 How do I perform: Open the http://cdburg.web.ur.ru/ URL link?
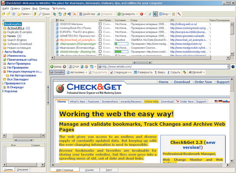pyautogui.click(x=183, y=24)
